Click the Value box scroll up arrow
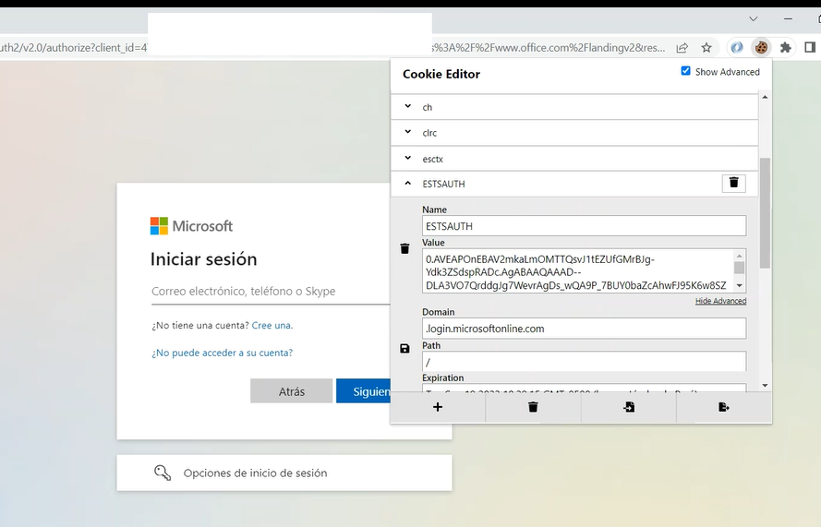The image size is (821, 527). click(x=740, y=256)
